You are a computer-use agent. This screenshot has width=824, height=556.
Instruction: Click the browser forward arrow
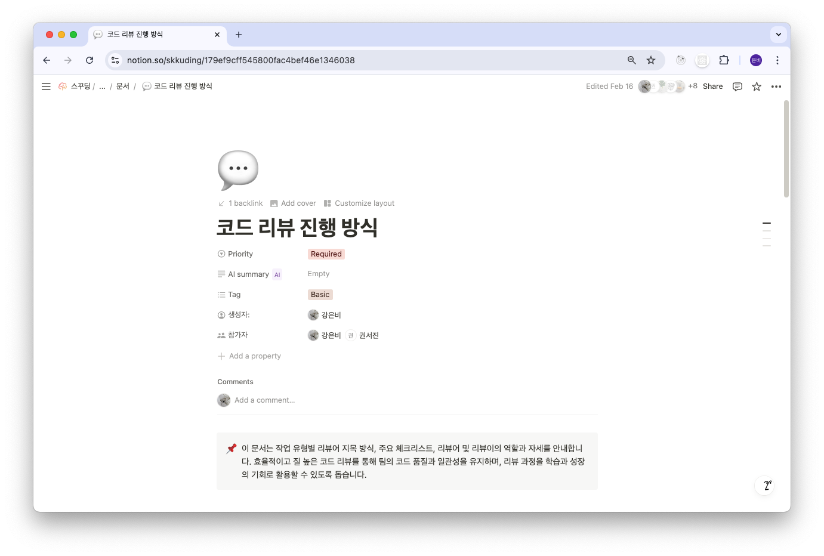click(68, 60)
